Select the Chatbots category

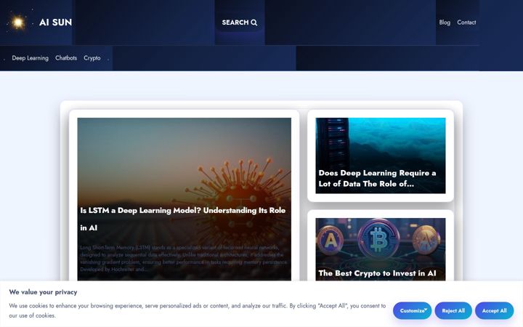click(66, 58)
